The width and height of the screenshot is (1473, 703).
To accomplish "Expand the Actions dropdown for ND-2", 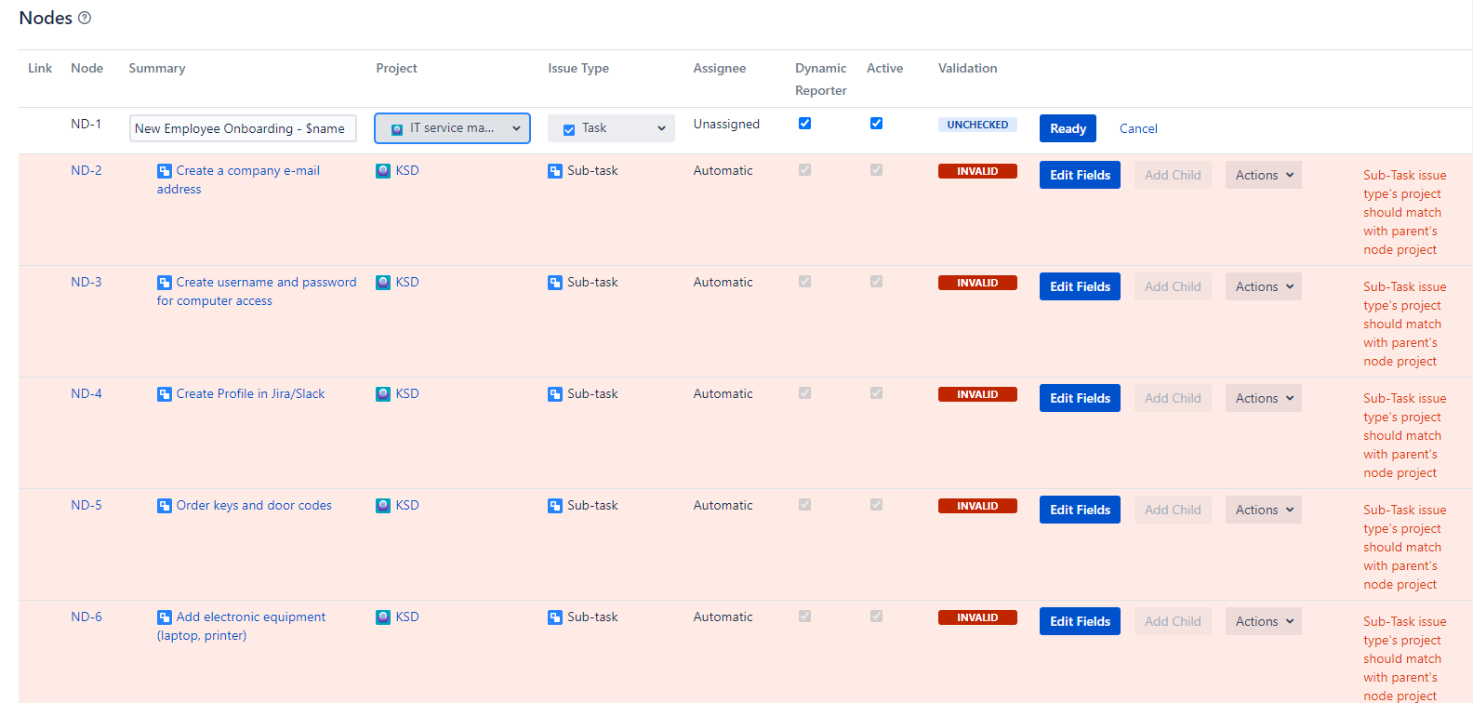I will coord(1263,175).
